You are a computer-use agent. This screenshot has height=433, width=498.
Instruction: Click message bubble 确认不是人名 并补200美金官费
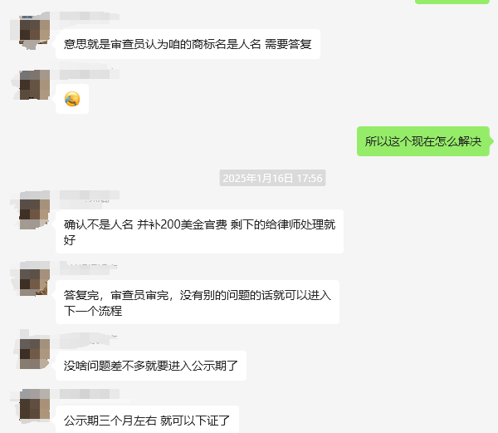[199, 232]
